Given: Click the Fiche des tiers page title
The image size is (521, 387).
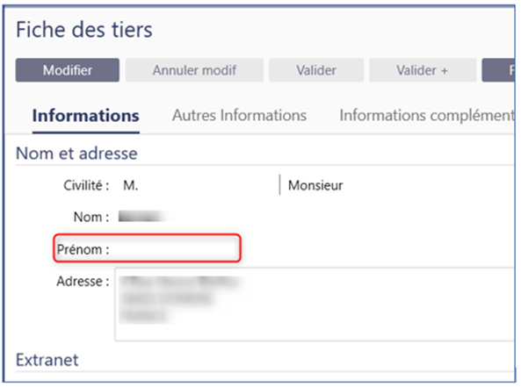Looking at the screenshot, I should [x=84, y=30].
